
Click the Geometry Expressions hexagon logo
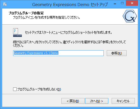coord(130,16)
